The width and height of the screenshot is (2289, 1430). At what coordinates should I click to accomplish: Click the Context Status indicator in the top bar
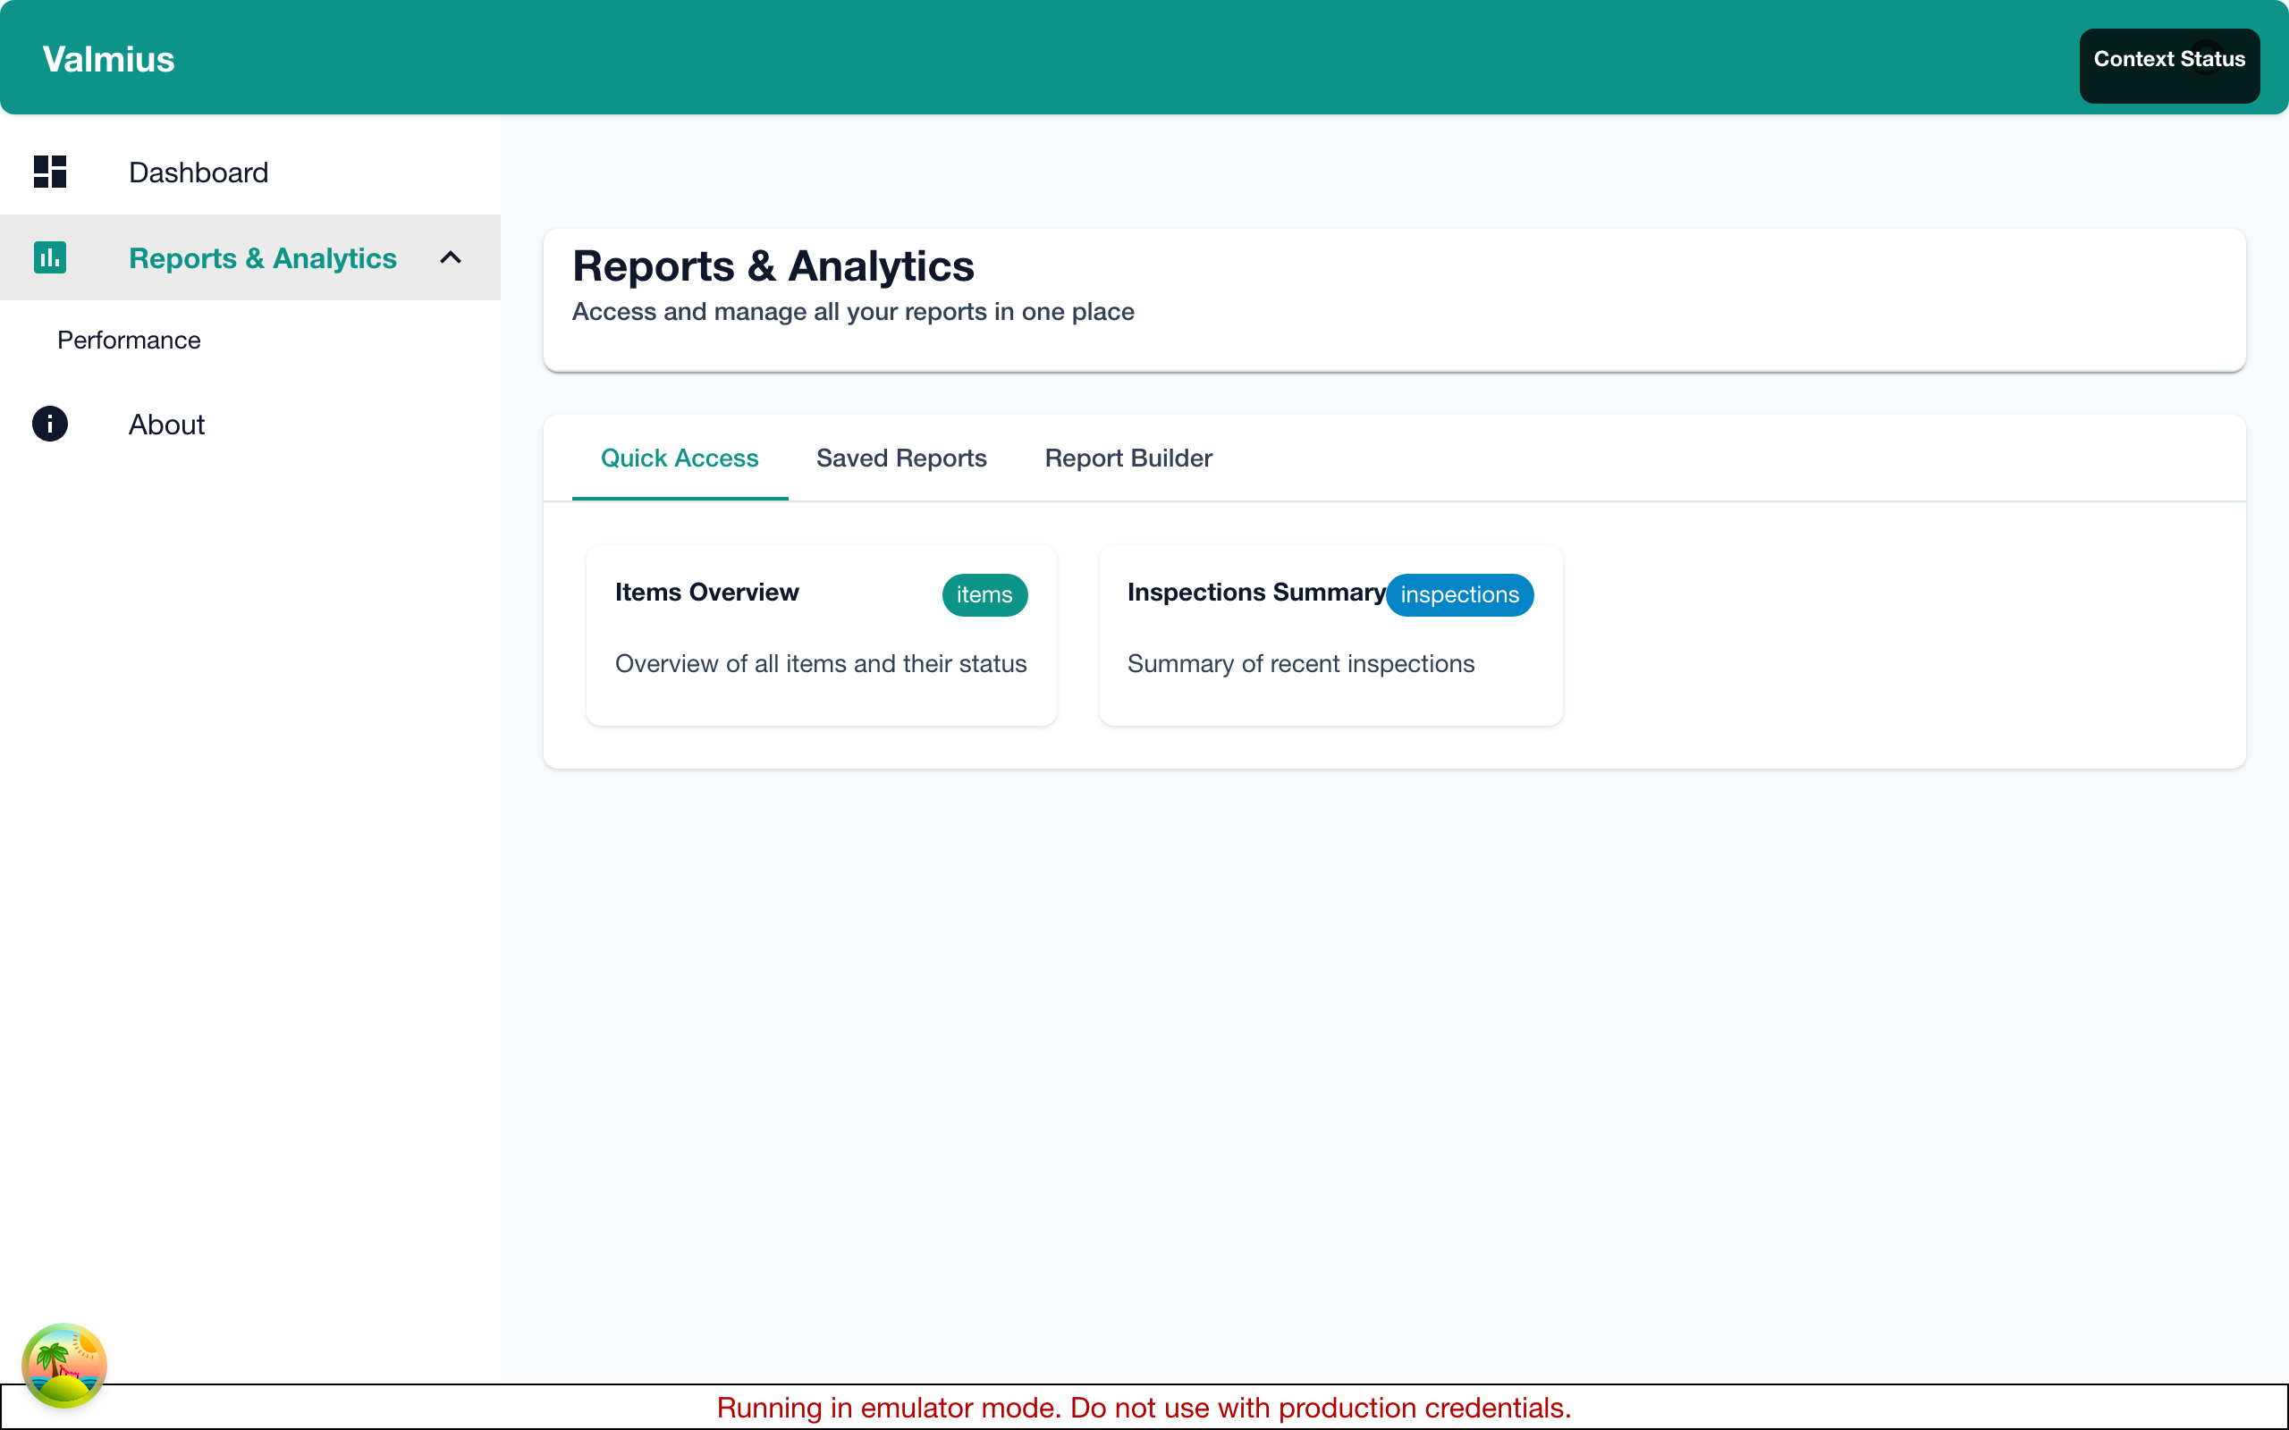(x=2169, y=58)
